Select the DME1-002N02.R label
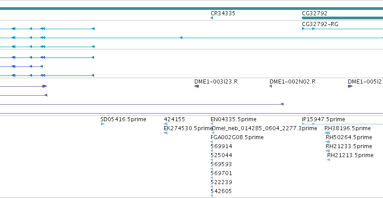The width and height of the screenshot is (383, 198). 293,82
